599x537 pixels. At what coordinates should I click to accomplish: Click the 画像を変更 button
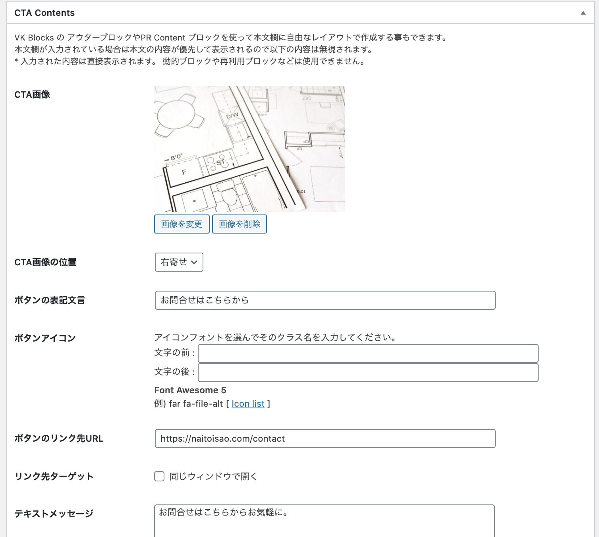click(x=182, y=224)
